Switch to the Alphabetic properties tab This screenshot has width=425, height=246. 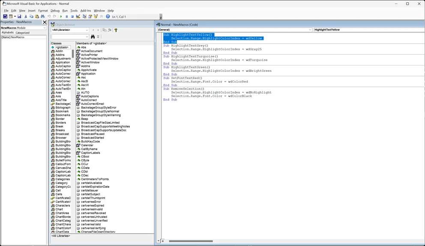8,33
